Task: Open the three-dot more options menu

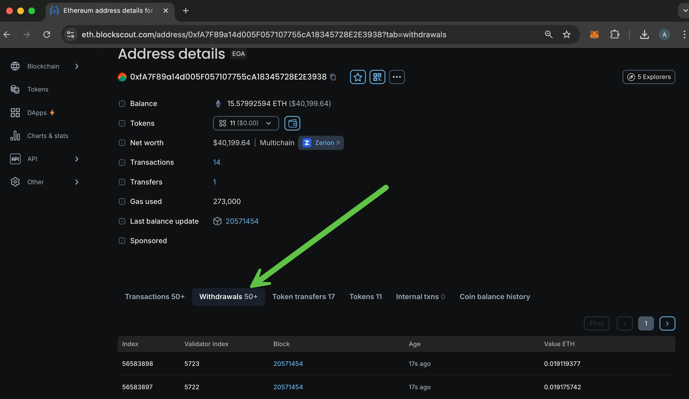Action: click(x=397, y=77)
